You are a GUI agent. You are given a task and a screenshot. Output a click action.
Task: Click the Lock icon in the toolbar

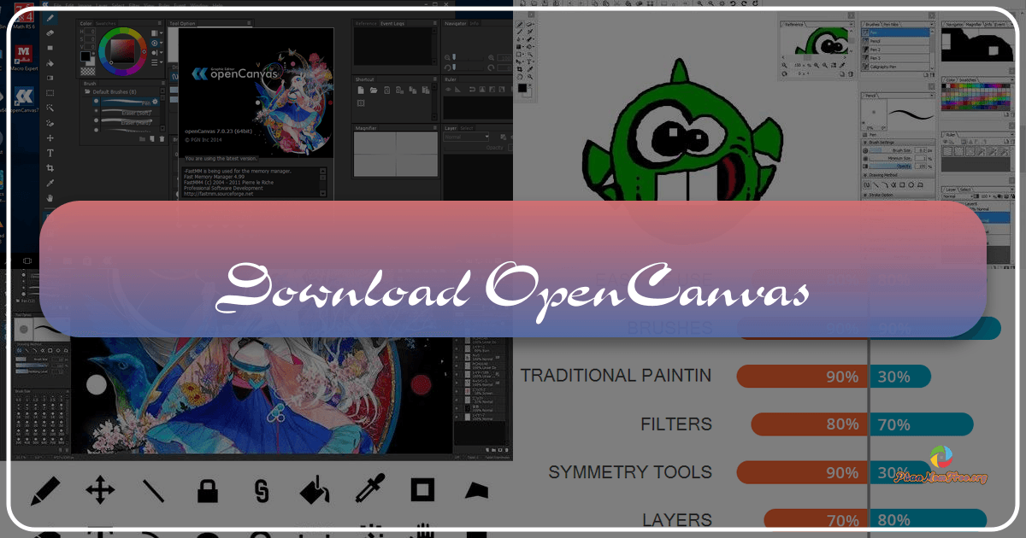(207, 490)
